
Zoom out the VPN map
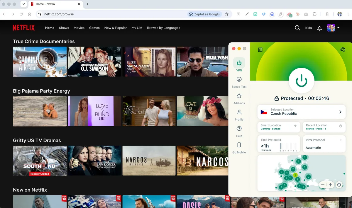point(323,185)
